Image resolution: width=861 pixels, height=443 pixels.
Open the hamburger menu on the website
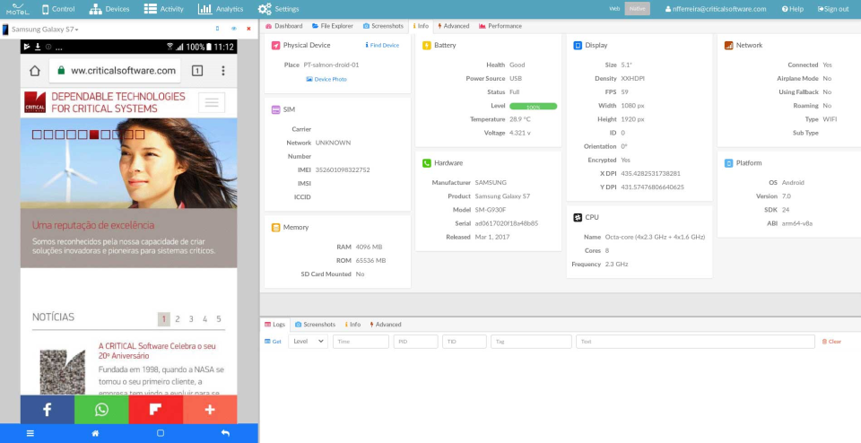click(212, 102)
